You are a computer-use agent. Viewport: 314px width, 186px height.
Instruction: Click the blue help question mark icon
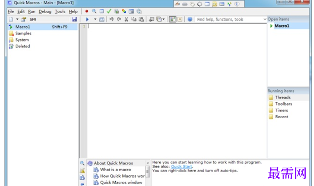tap(190, 19)
